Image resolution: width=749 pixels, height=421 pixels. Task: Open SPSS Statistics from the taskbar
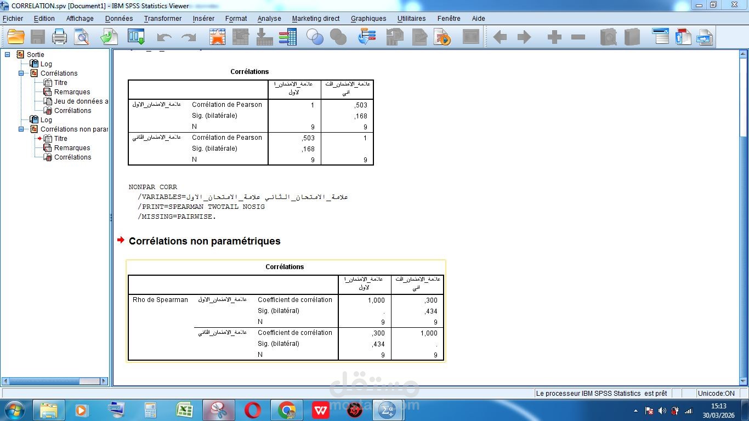click(388, 409)
